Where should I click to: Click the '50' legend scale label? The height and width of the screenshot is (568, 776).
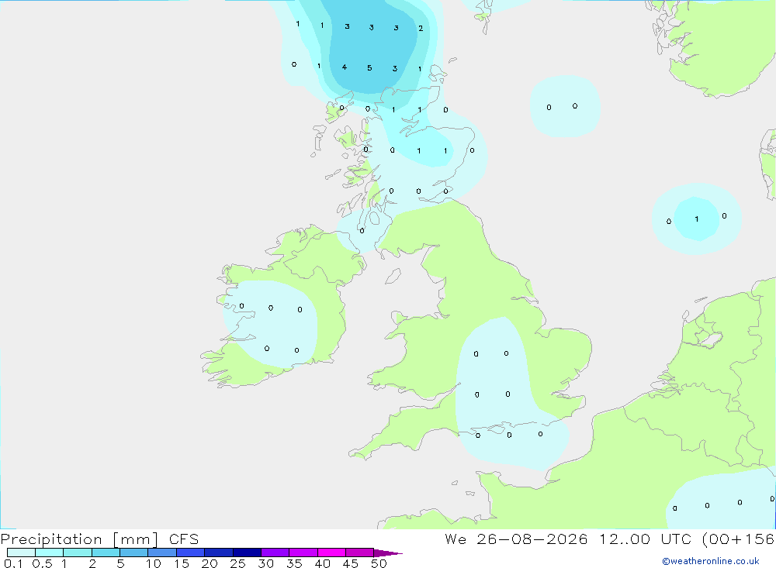tap(379, 563)
